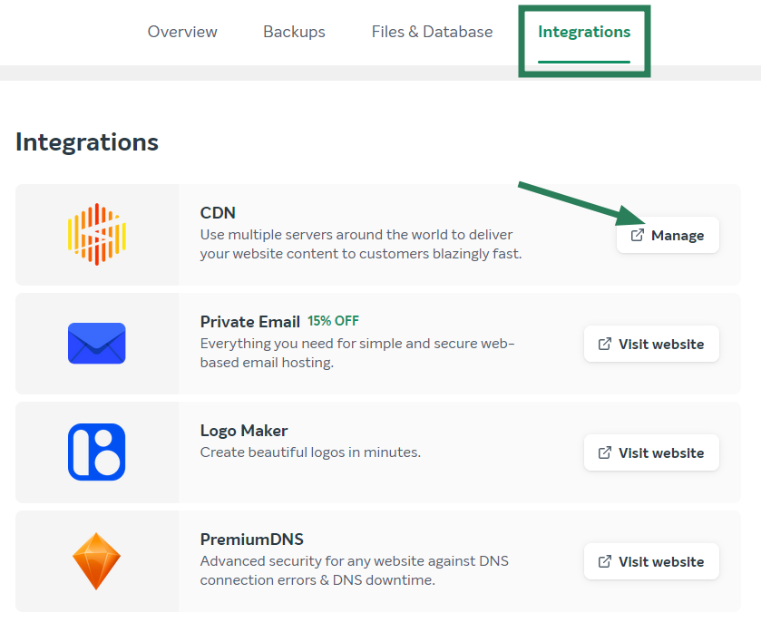The height and width of the screenshot is (632, 761).
Task: Click the PremiumDNS orange diamond icon
Action: click(x=96, y=561)
